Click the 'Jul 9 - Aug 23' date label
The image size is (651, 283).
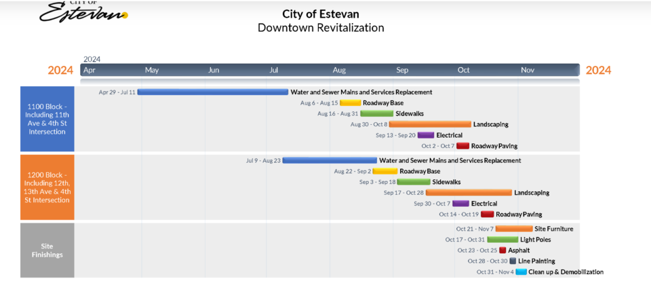tap(263, 161)
